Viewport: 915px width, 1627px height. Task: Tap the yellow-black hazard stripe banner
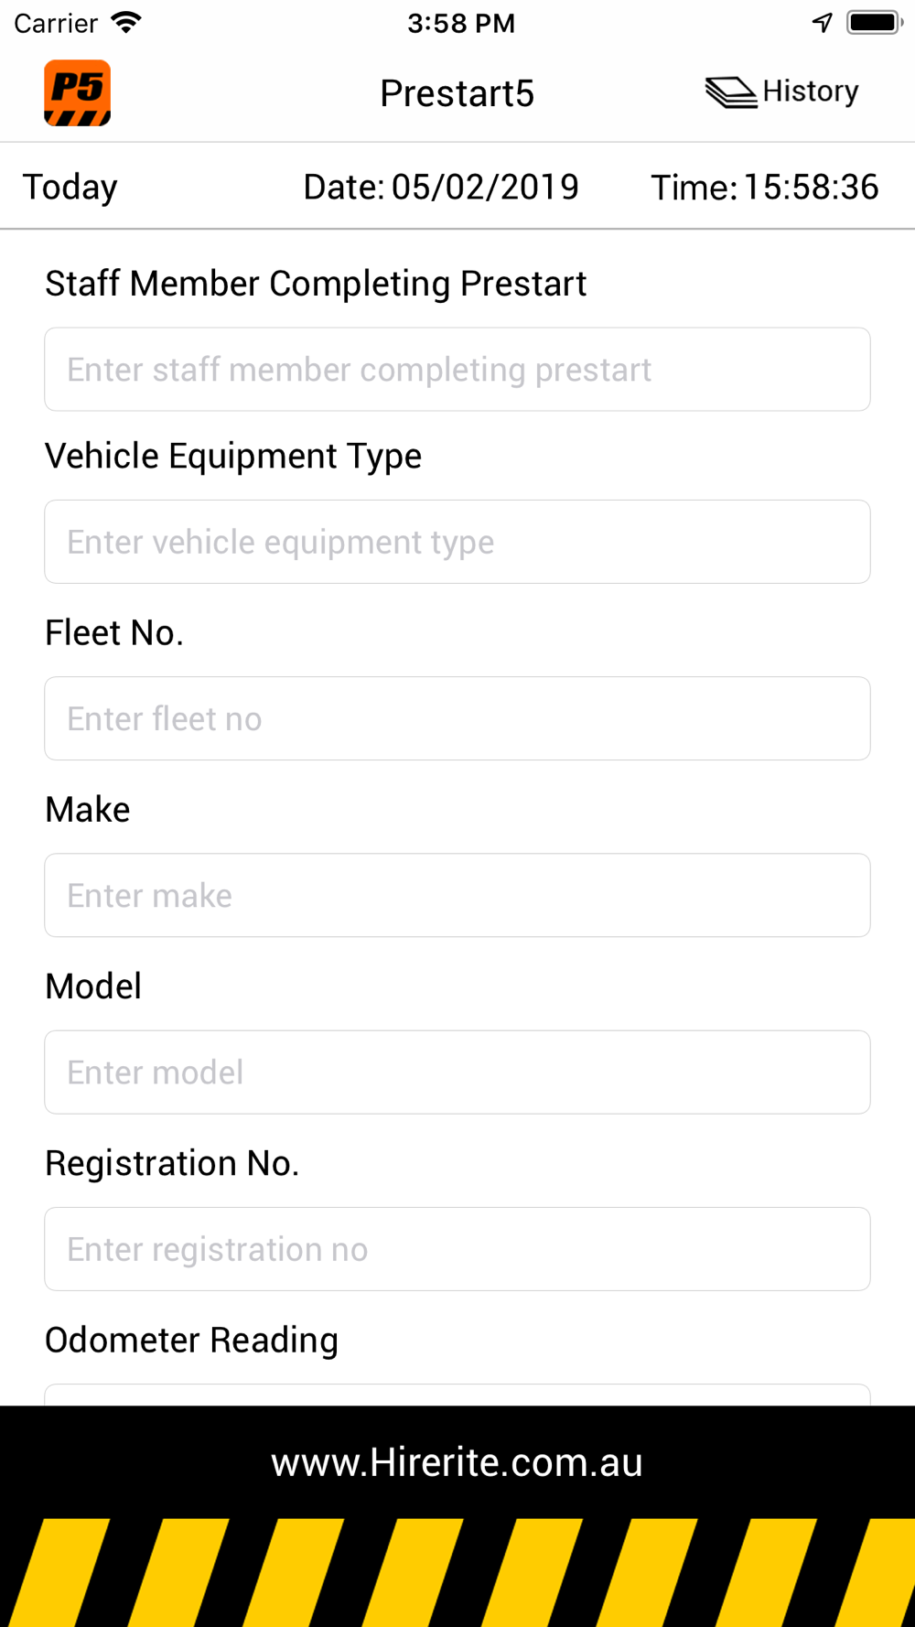point(457,1572)
